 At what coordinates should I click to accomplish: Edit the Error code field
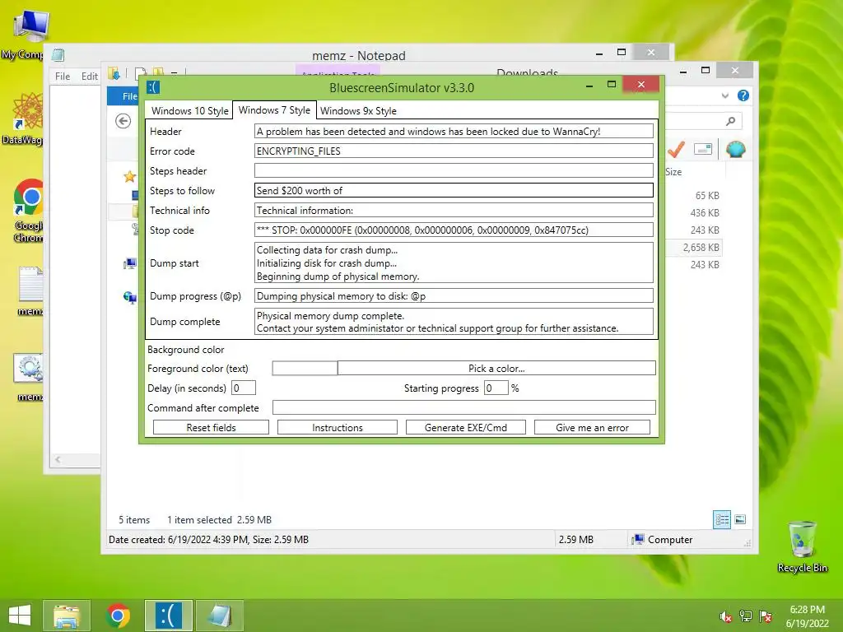(454, 151)
